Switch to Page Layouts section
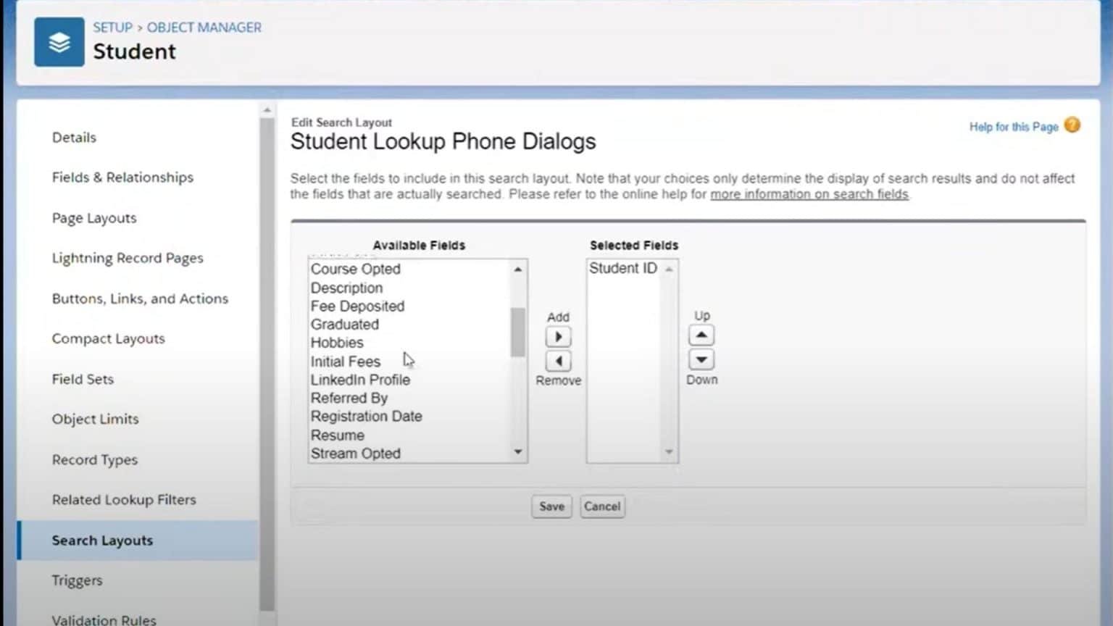The height and width of the screenshot is (626, 1113). coord(93,217)
